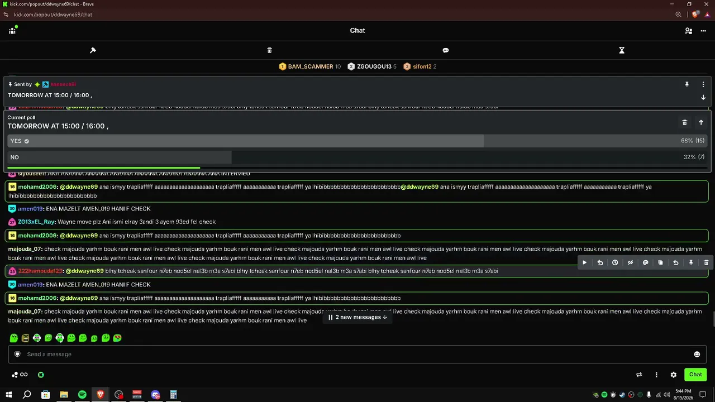The height and width of the screenshot is (402, 715).
Task: Resume chat via '2 new messages' button
Action: [x=357, y=317]
